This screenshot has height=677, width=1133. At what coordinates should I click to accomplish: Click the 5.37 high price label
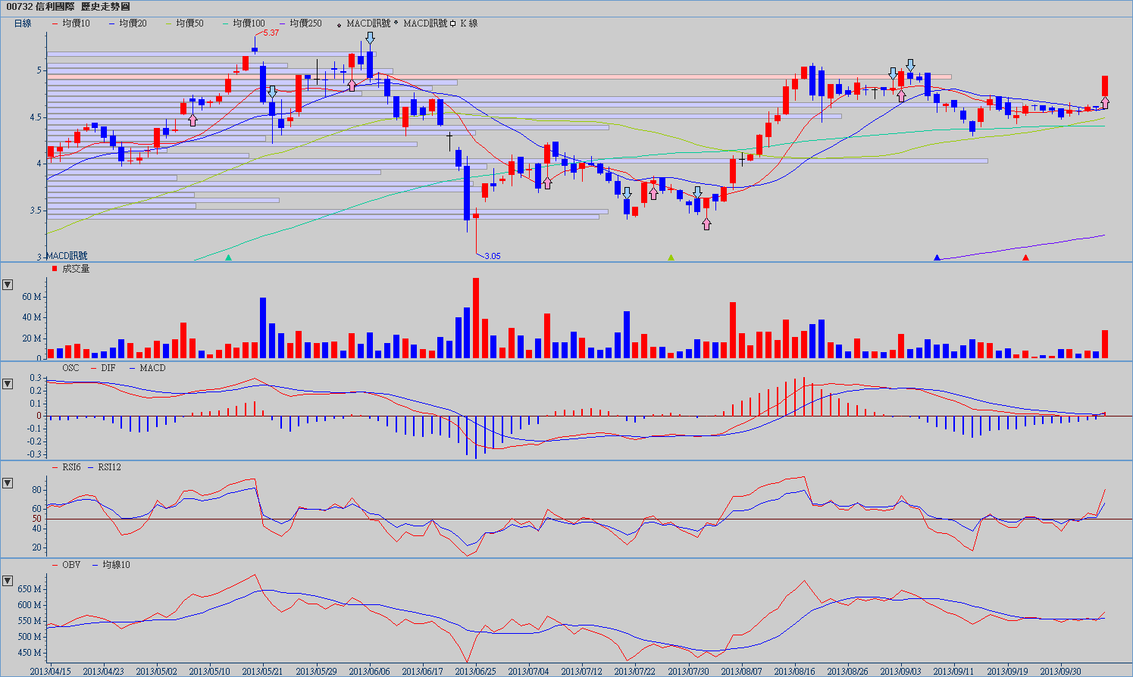(271, 33)
